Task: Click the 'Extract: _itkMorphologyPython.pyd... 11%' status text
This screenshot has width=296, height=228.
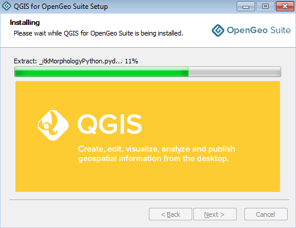Action: (x=76, y=61)
